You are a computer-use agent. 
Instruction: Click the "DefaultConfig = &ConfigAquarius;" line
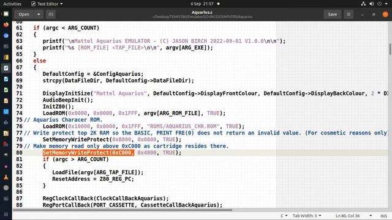pyautogui.click(x=93, y=74)
